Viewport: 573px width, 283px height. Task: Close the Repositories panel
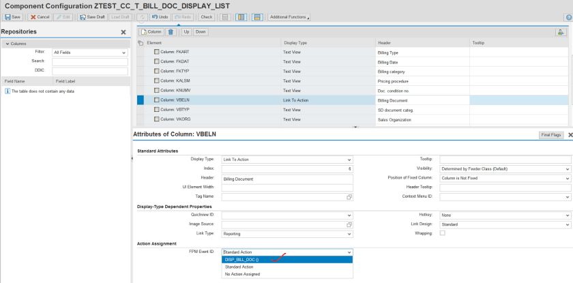pos(123,32)
